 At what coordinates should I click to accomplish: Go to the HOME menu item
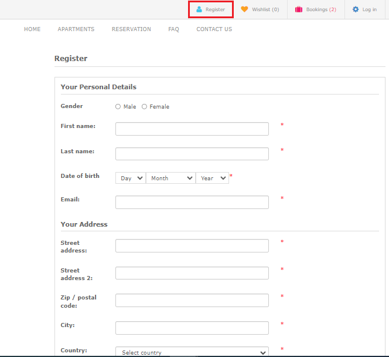click(32, 29)
